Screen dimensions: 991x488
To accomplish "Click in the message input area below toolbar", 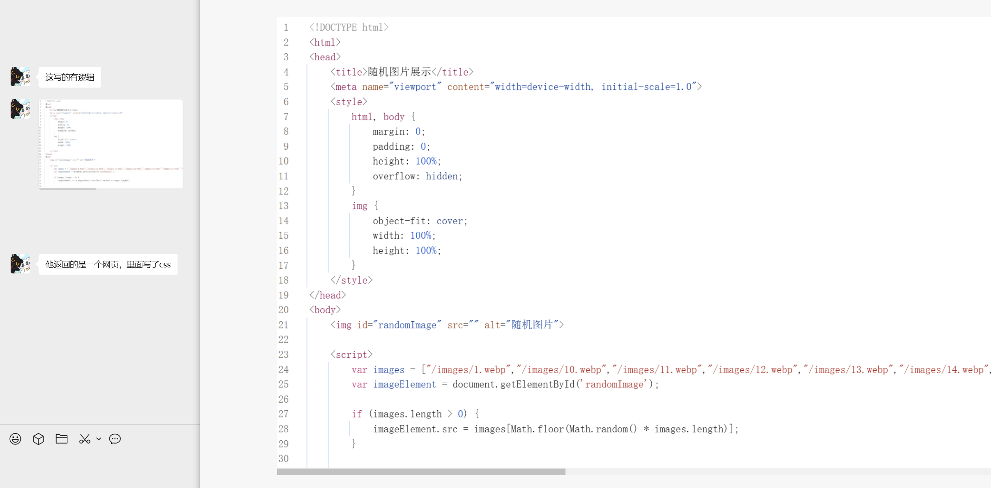I will 100,468.
